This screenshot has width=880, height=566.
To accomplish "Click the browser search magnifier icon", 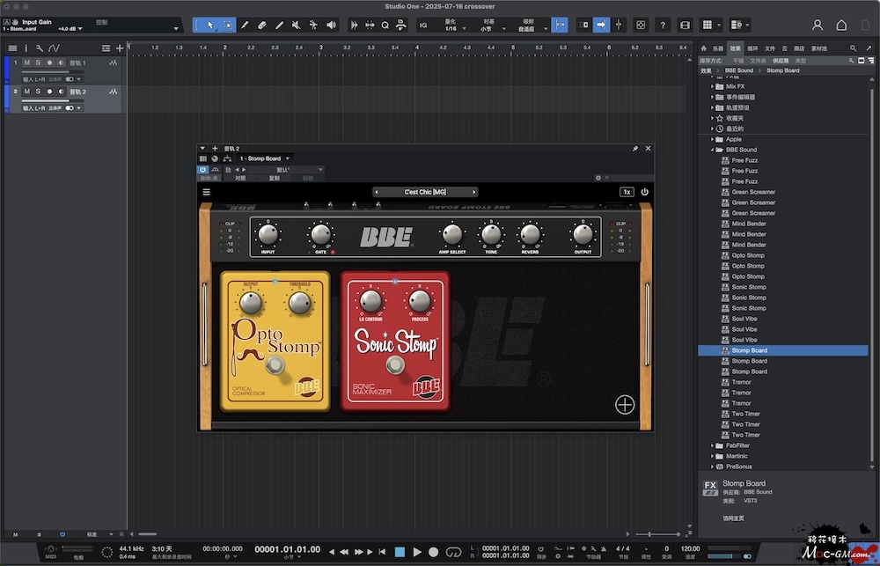I will [853, 48].
